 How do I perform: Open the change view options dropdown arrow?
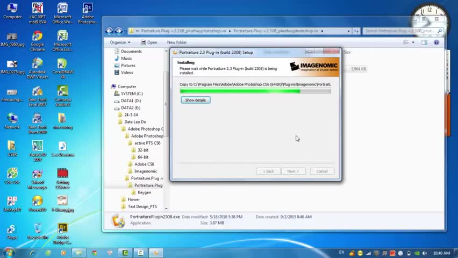click(x=413, y=42)
